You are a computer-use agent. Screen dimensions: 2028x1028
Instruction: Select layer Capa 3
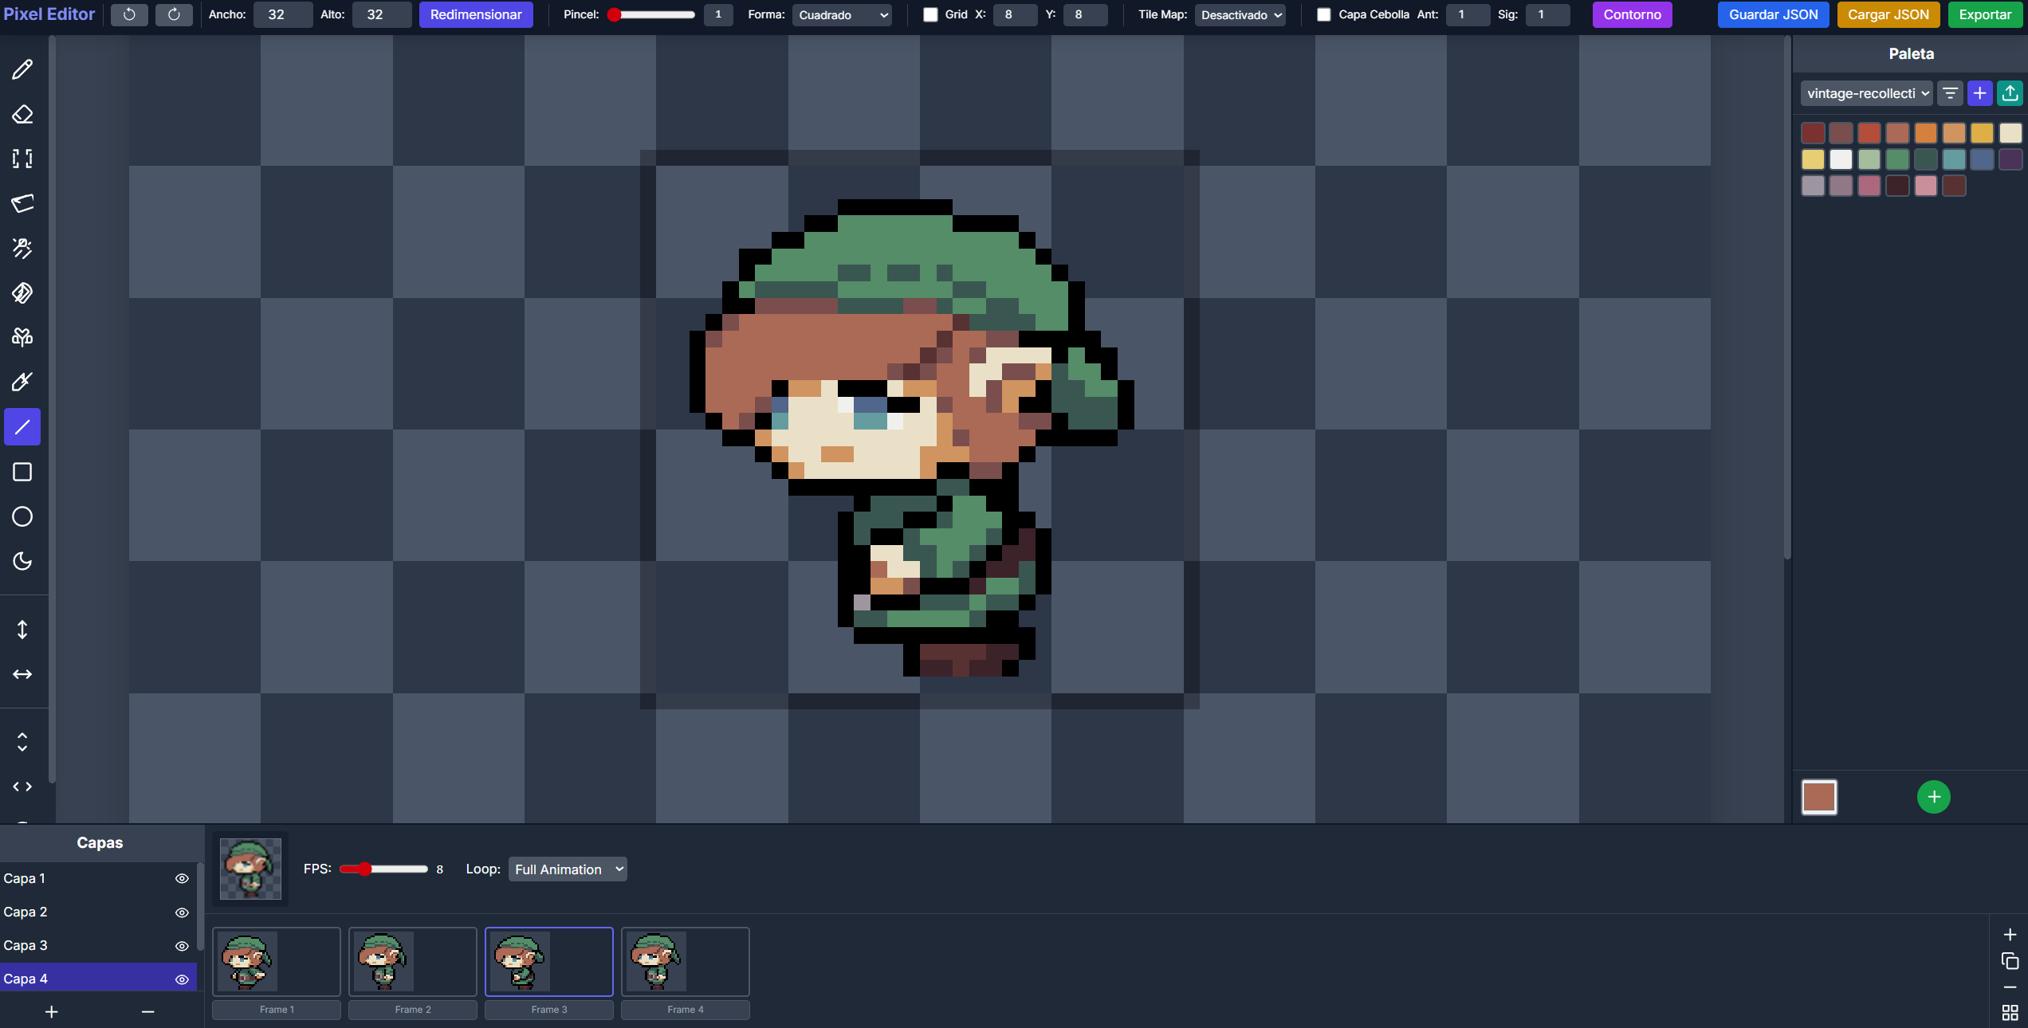98,946
